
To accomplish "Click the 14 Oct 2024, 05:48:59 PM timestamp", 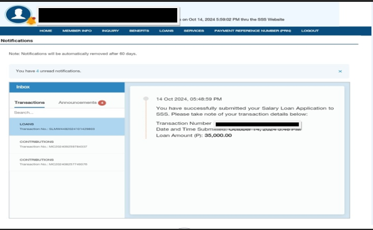I will pos(189,99).
